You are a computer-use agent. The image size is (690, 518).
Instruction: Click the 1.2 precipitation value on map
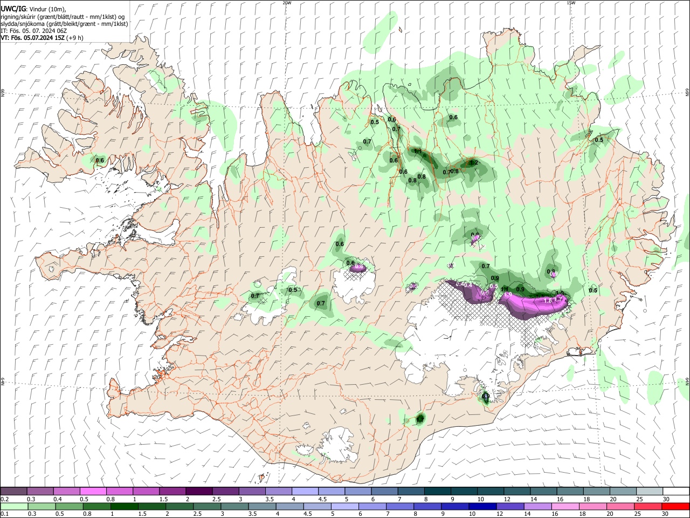coord(474,162)
